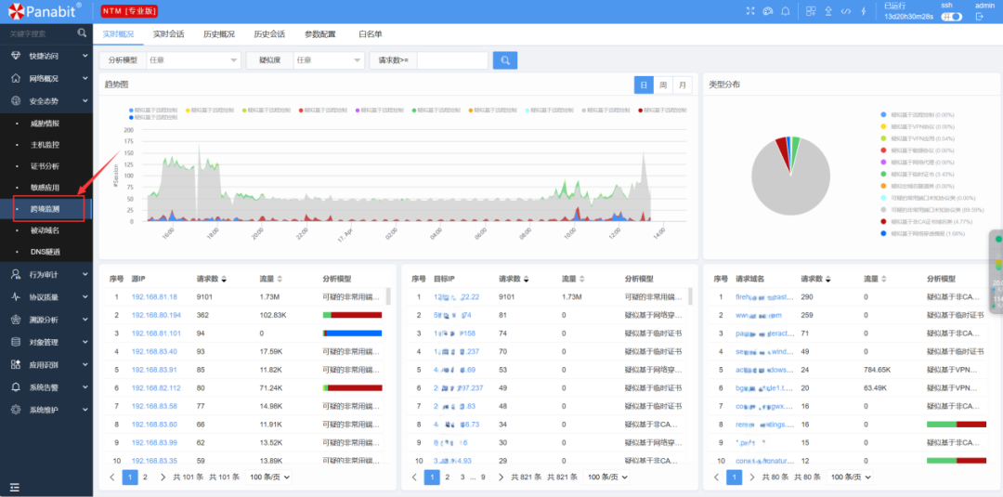
Task: Open the notification bell in header
Action: 786,11
